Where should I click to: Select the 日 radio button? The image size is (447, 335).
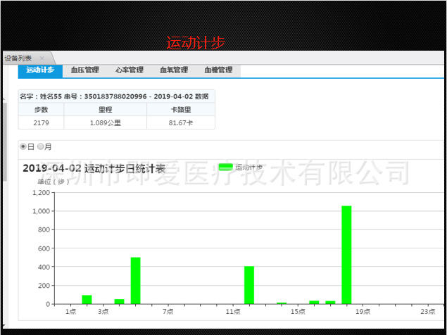23,146
